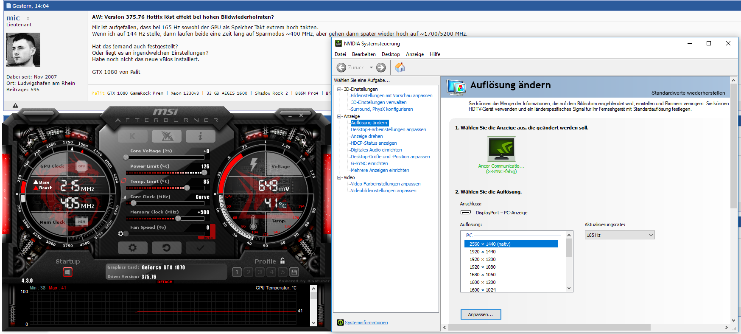The image size is (741, 334).
Task: Go forward with the right arrow in NVIDIA panel
Action: point(381,67)
